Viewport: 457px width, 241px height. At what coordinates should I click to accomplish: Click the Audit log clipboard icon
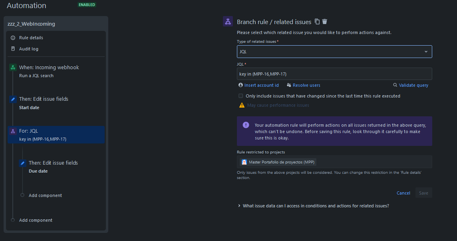(x=13, y=48)
